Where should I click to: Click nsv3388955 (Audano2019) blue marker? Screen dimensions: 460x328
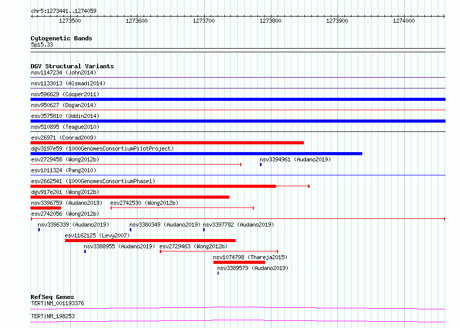(x=85, y=251)
